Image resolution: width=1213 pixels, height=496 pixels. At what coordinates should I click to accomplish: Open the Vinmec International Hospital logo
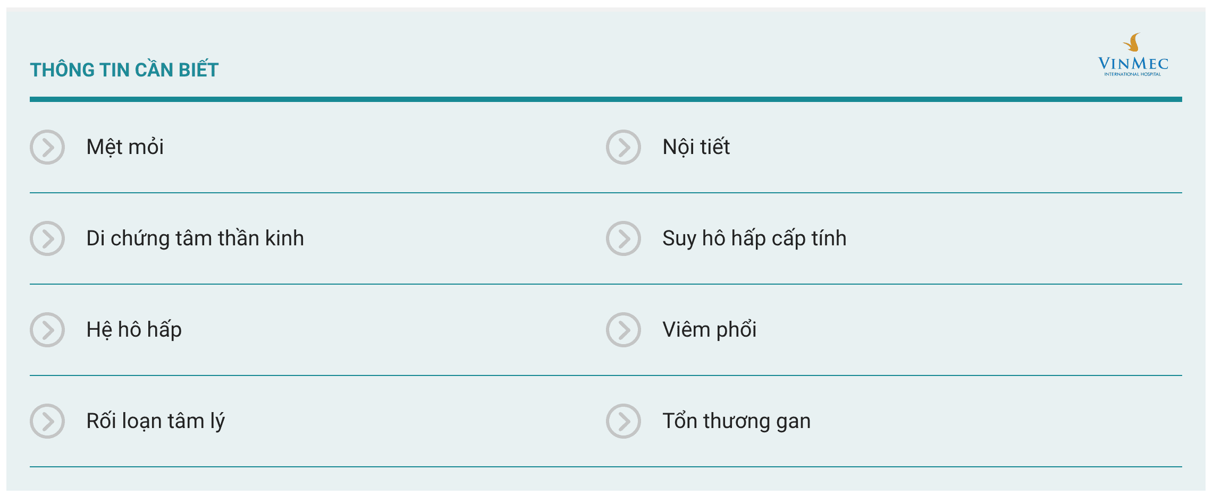[1133, 55]
